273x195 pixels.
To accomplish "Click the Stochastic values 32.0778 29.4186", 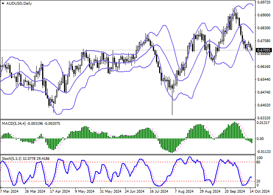I will [x=36, y=159].
